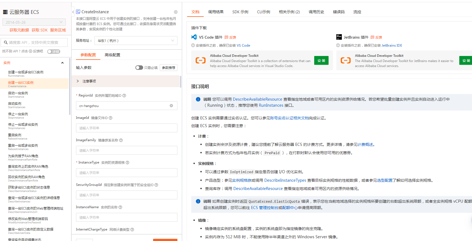The height and width of the screenshot is (241, 472).
Task: Select StopInstances in the API list
Action: [x=34, y=126]
